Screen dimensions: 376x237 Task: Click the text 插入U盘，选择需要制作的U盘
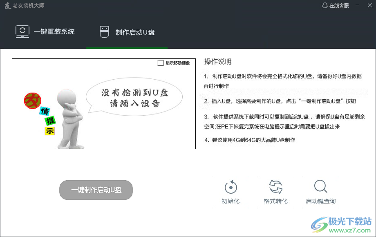click(x=246, y=101)
